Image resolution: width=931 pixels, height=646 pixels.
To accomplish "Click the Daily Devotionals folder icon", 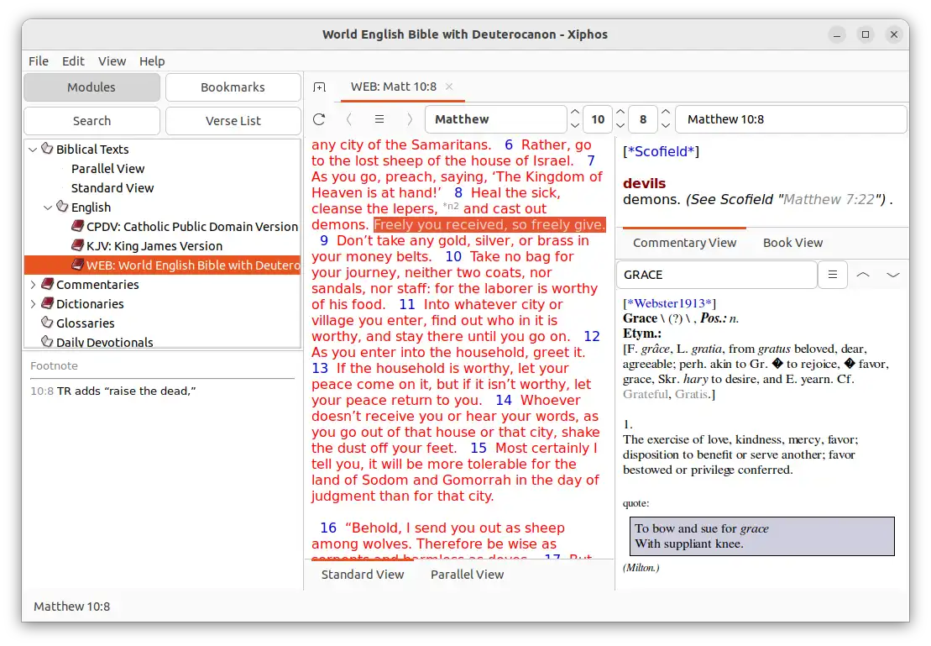I will tap(47, 341).
